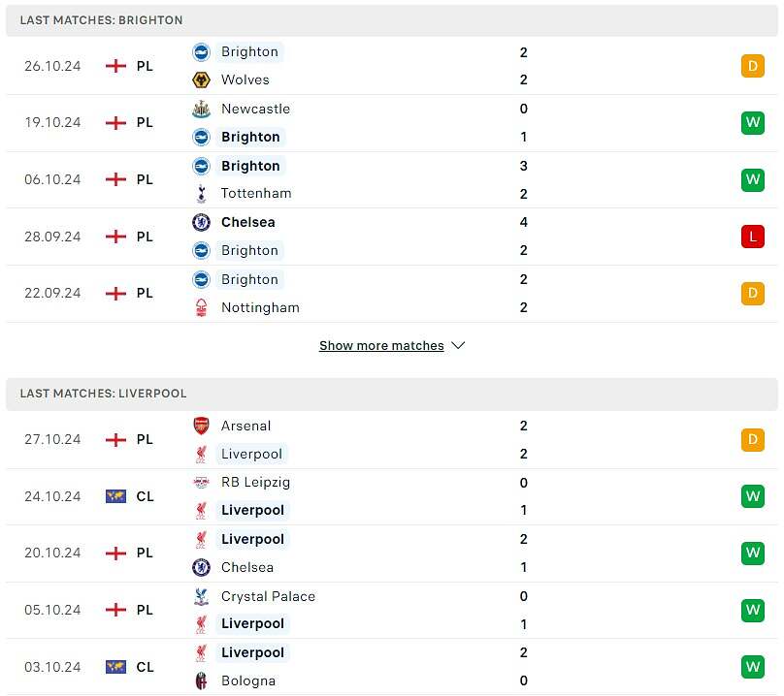Click the Arsenal club crest icon

(201, 426)
